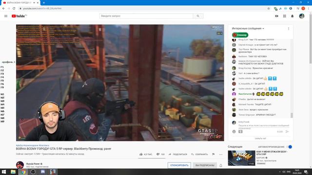
Task: Click the hashtags above video title
Action: click(33, 145)
